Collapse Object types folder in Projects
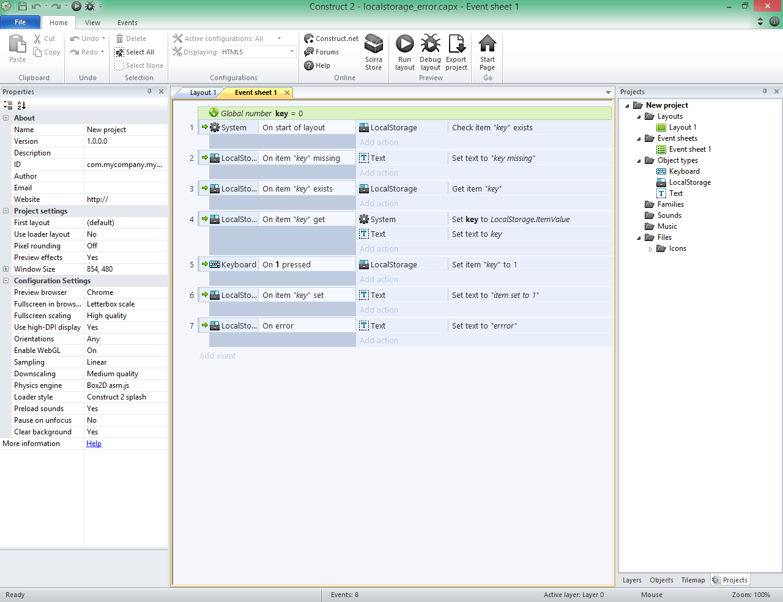 tap(639, 160)
